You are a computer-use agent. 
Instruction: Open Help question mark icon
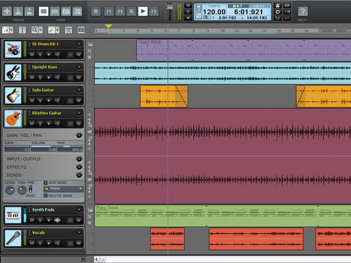pyautogui.click(x=303, y=11)
